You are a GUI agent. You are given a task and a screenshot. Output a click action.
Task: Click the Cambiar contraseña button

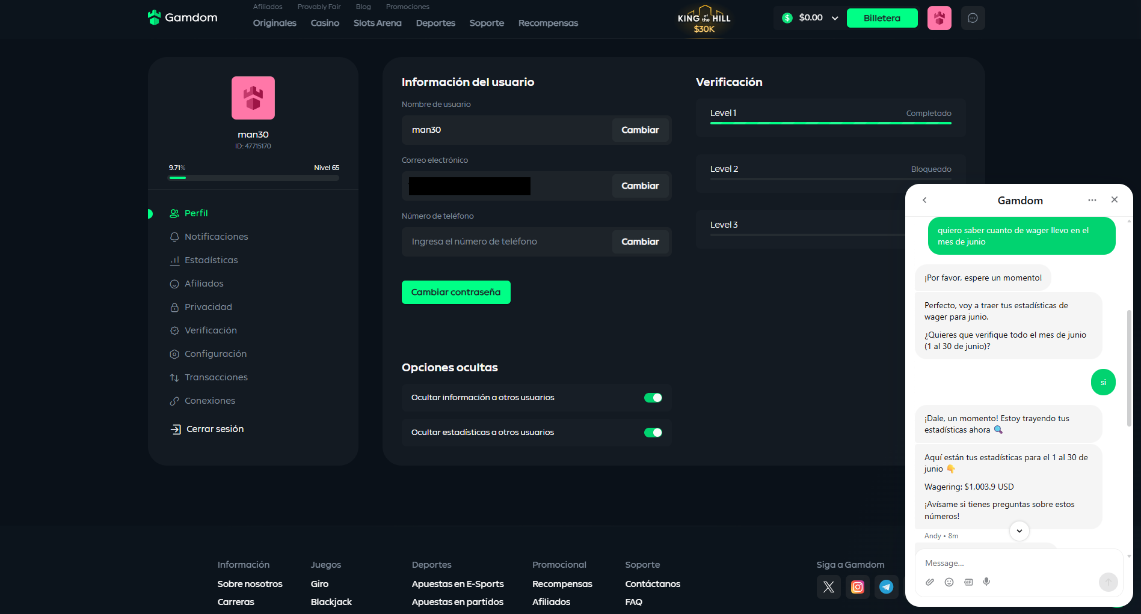click(x=456, y=292)
